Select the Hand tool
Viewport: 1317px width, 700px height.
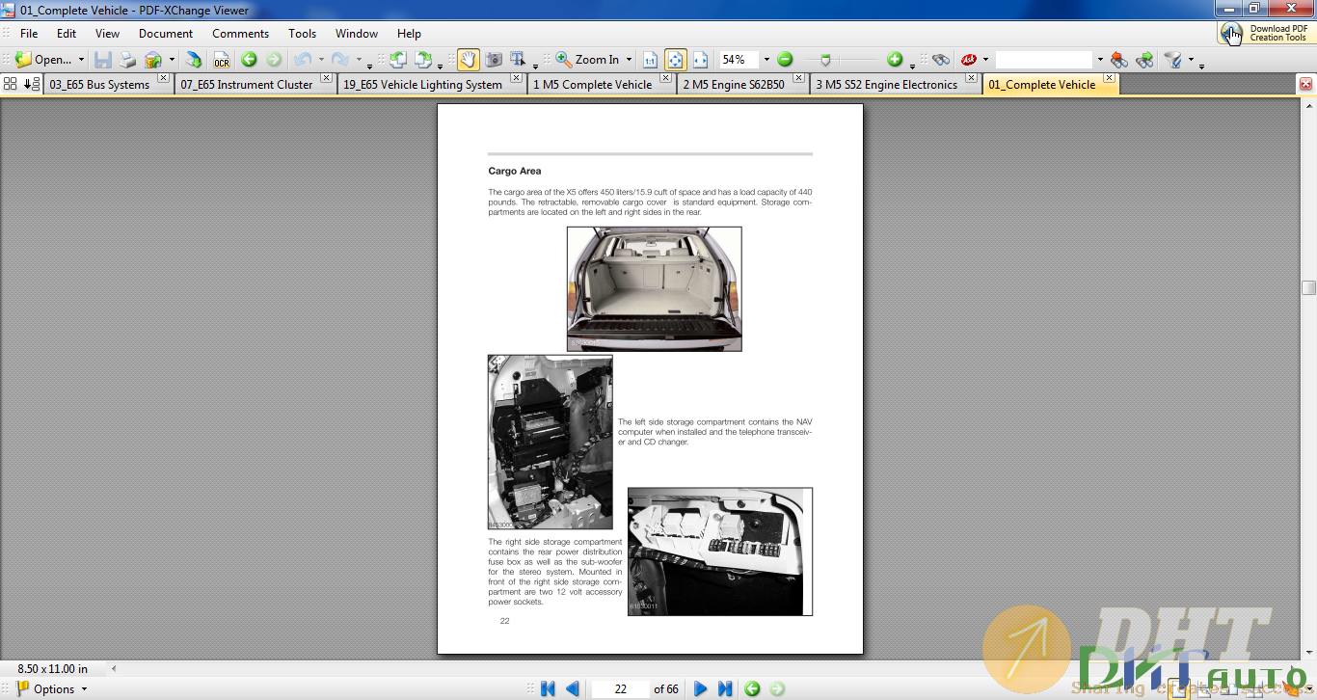click(x=468, y=60)
